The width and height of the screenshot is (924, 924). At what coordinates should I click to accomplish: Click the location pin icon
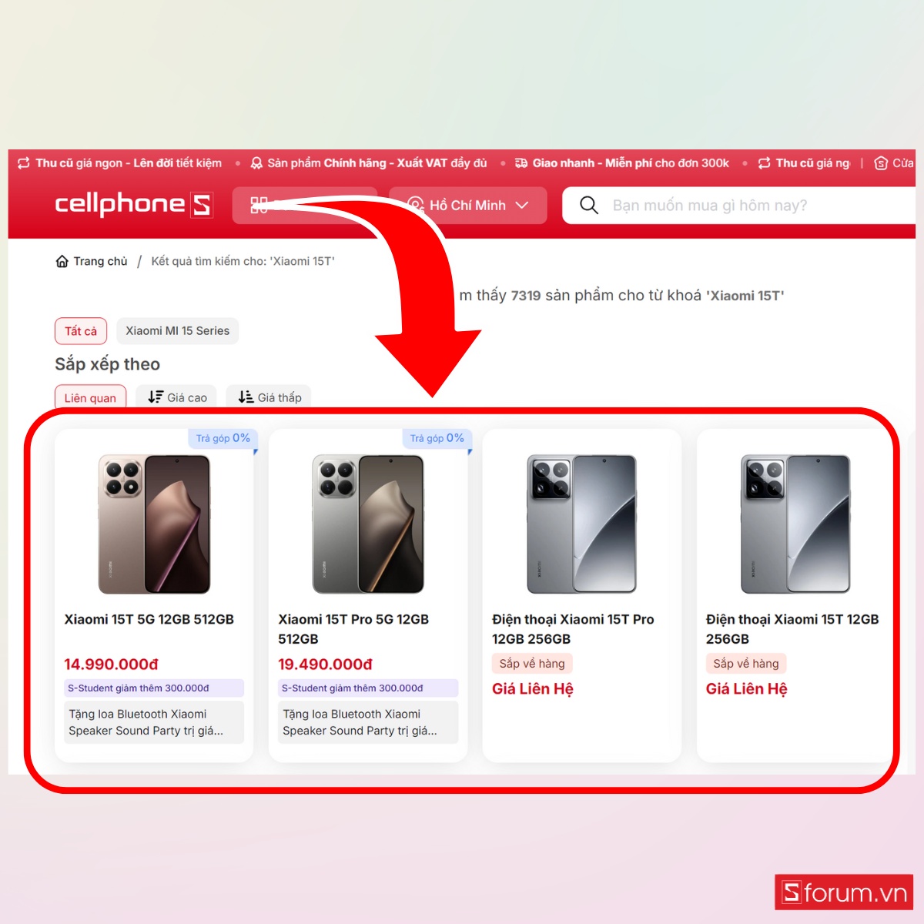[416, 205]
